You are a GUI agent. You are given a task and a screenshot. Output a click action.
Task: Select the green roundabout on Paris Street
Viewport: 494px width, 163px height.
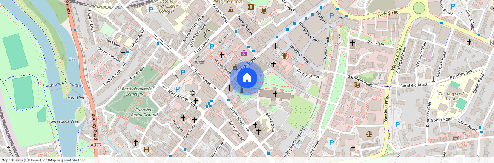coord(419,8)
